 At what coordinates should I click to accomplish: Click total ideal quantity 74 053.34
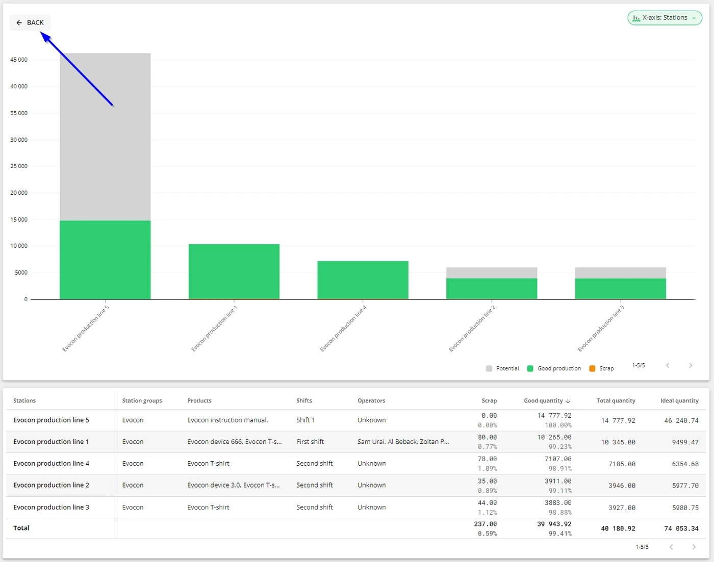(x=681, y=528)
